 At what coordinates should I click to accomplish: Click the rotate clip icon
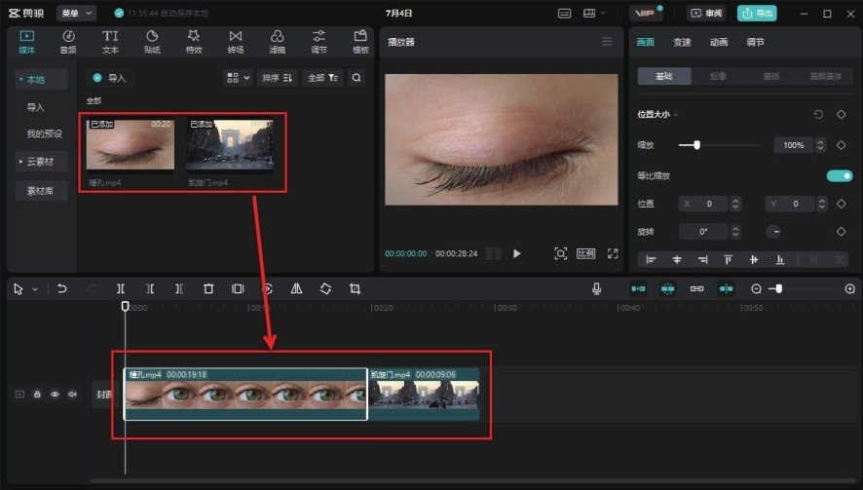point(325,288)
